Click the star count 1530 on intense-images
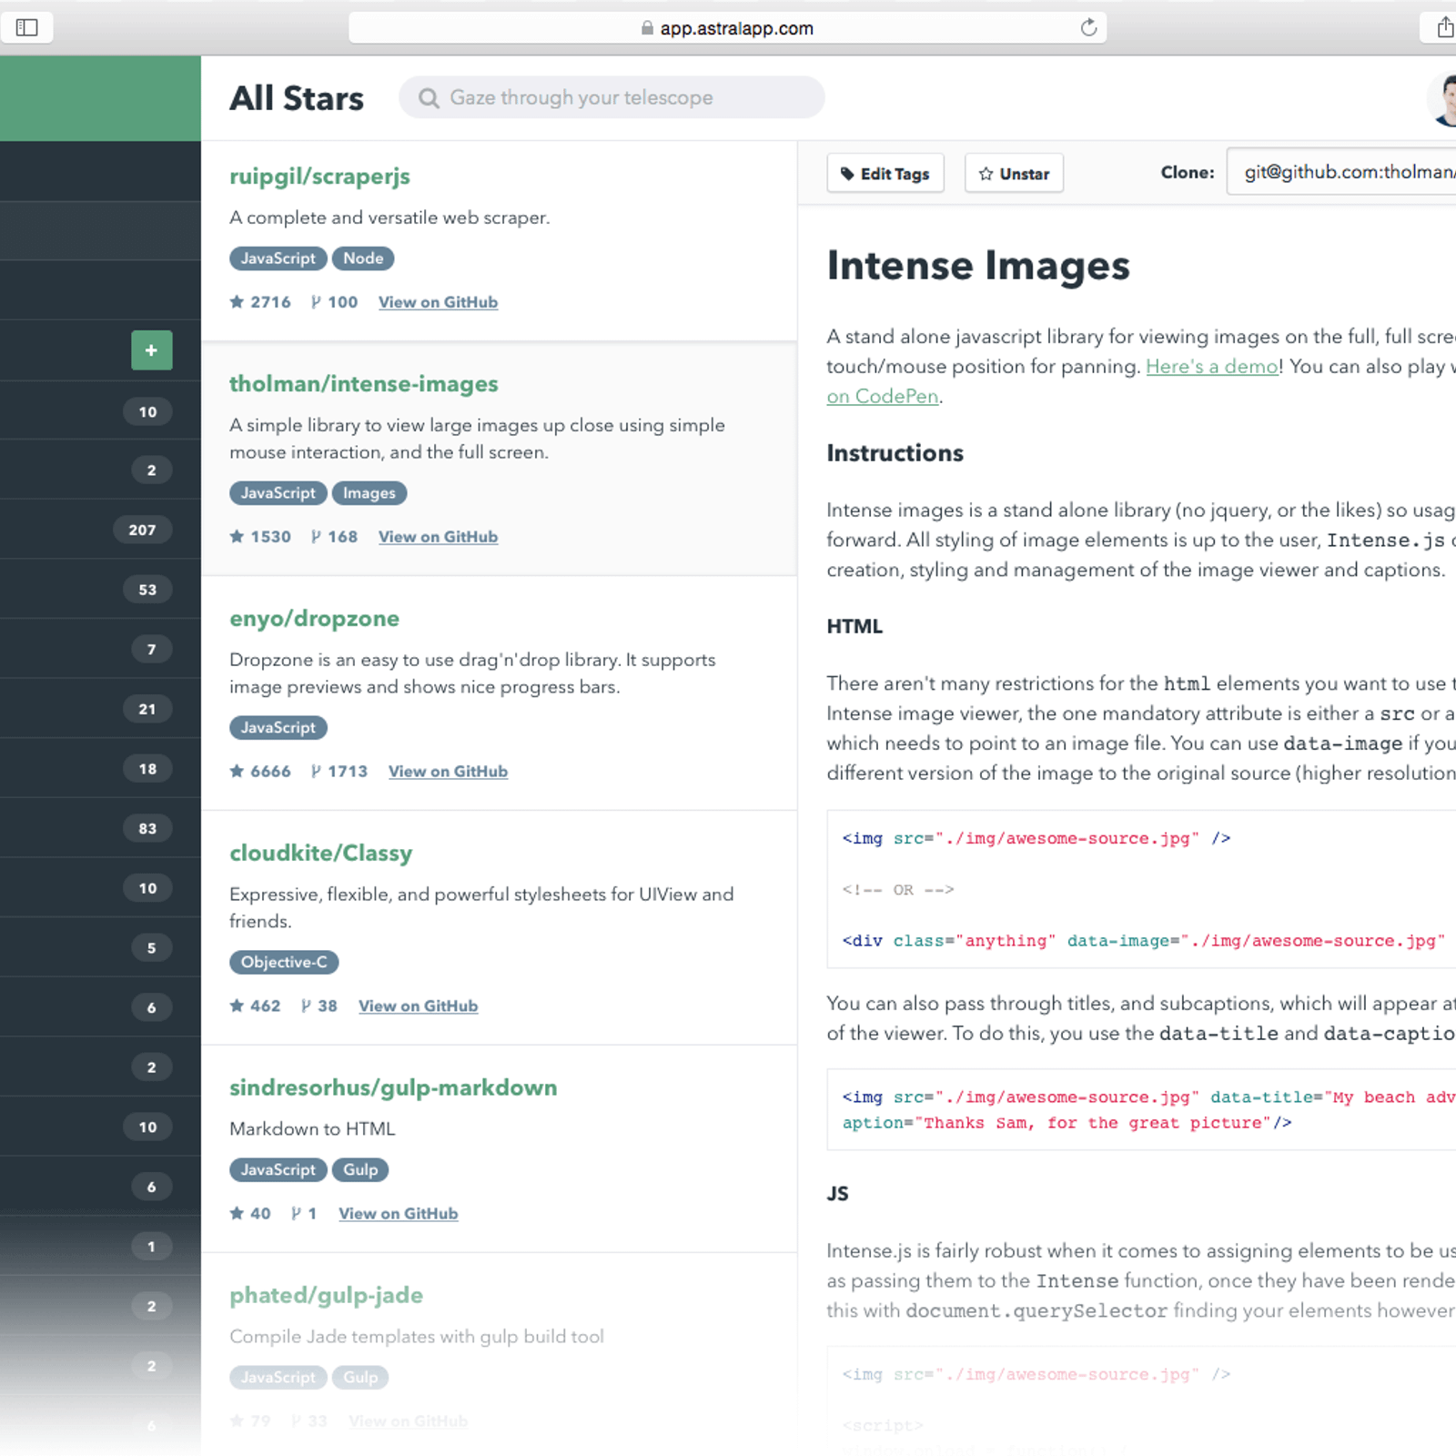 coord(260,537)
